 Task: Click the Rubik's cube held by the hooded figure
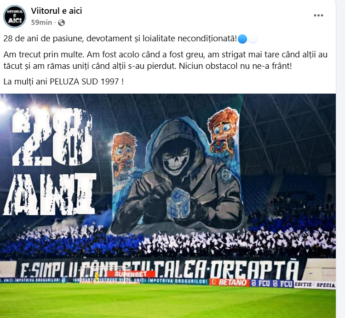tap(178, 204)
